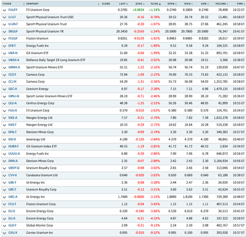
Task: Click the +1.24% change value
Action: [x=154, y=10]
